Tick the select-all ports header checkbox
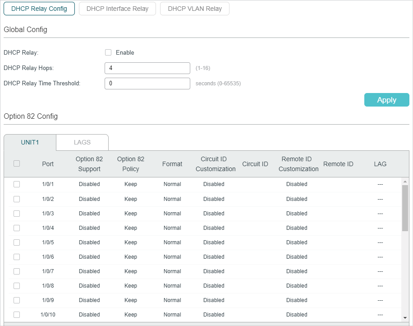The height and width of the screenshot is (326, 413). [17, 163]
